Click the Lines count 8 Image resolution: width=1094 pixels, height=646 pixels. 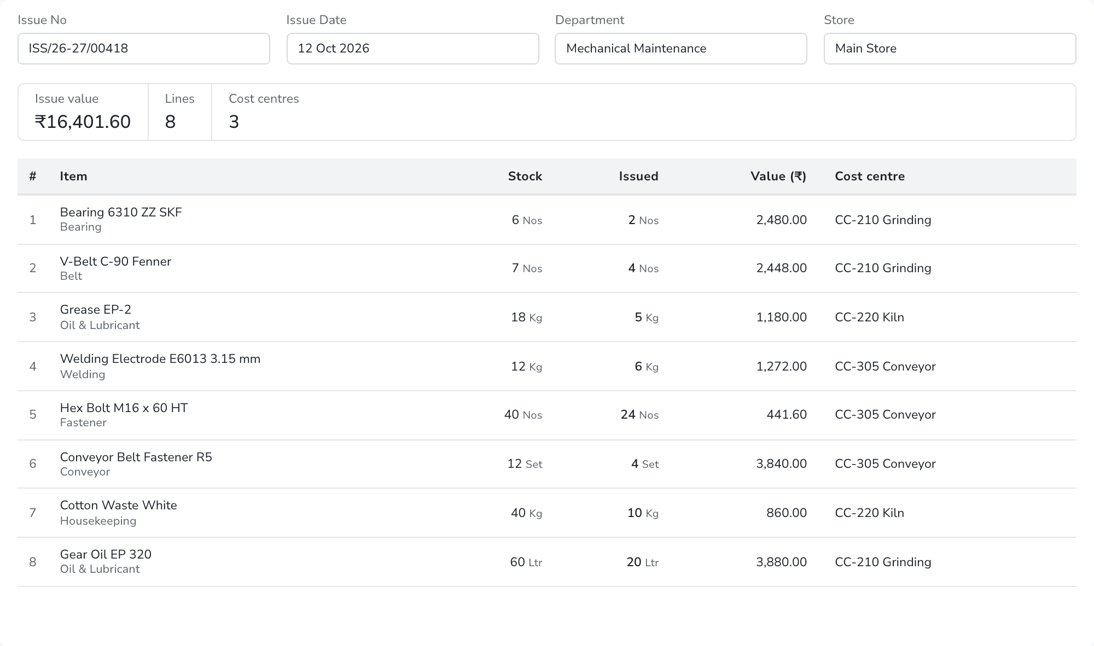(170, 121)
